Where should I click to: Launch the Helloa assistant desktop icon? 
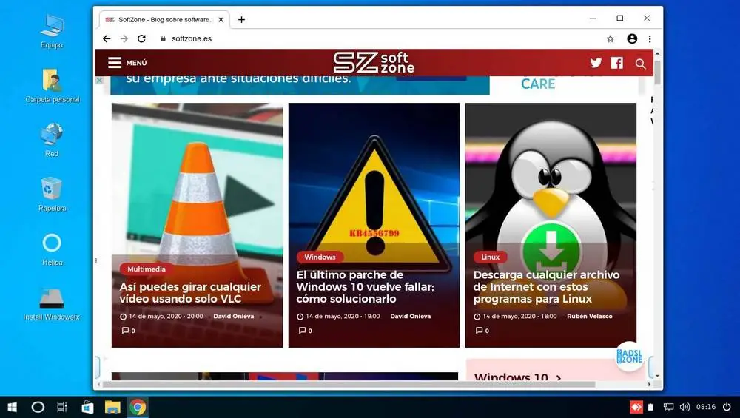[x=52, y=249]
